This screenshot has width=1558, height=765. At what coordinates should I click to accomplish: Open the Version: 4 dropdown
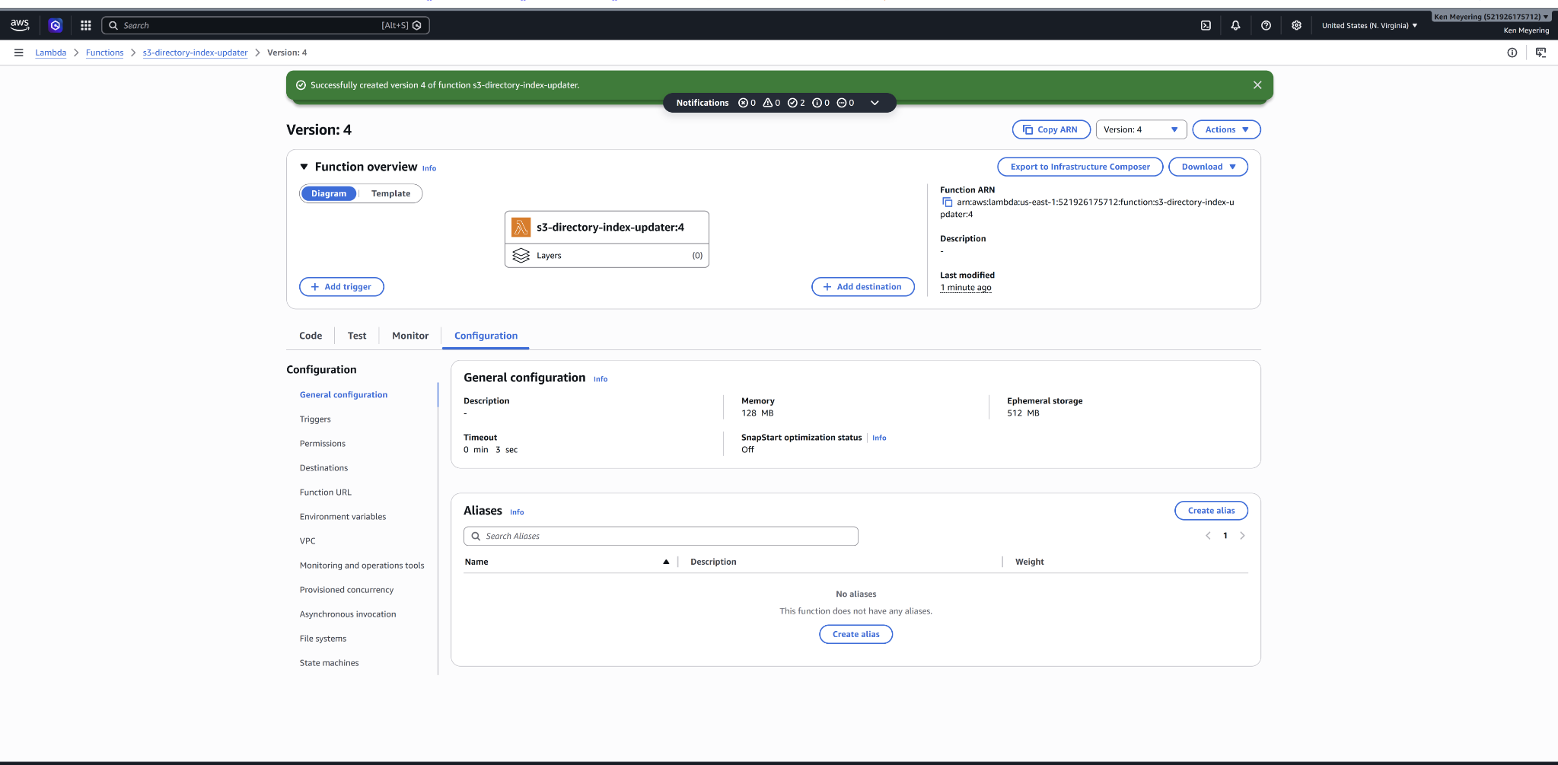(1141, 129)
